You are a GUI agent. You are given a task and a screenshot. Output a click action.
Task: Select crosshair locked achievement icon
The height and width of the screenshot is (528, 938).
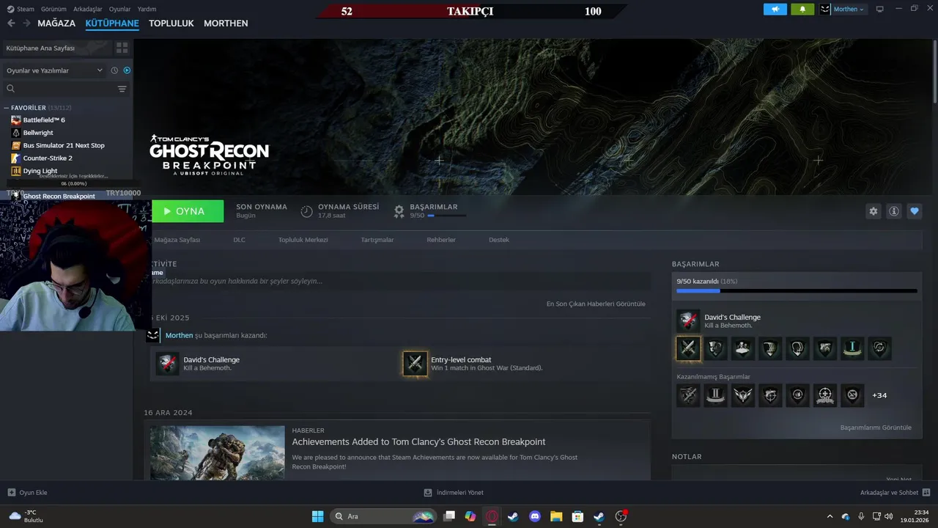(x=825, y=395)
